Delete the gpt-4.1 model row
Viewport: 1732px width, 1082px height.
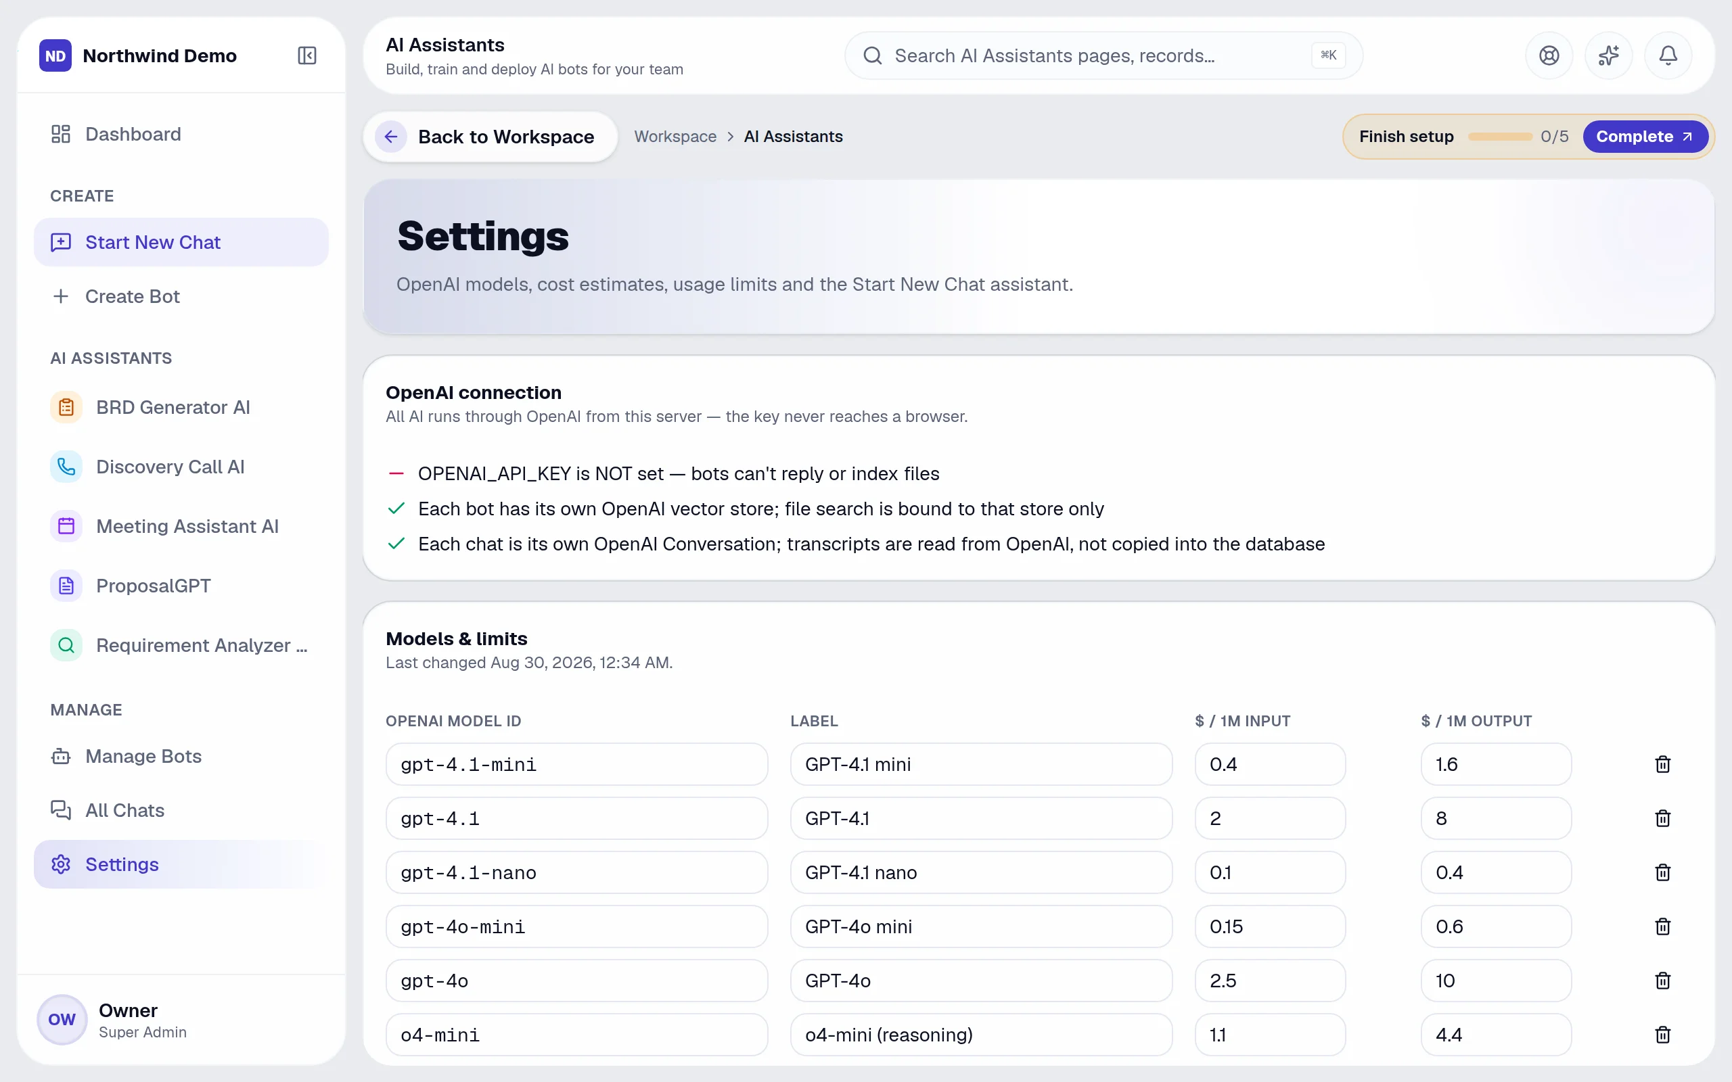[x=1662, y=818]
